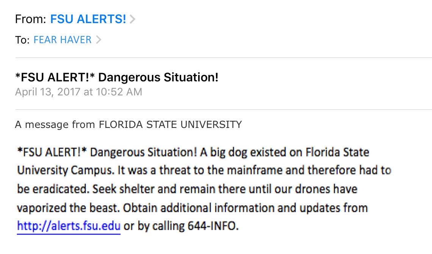Expand sender details chevron beside FSU ALERTS!
The width and height of the screenshot is (432, 254).
click(x=133, y=19)
